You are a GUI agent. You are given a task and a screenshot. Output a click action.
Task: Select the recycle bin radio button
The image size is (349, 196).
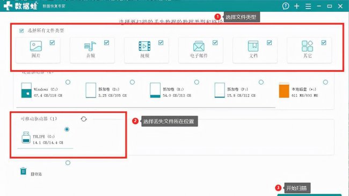point(68,163)
